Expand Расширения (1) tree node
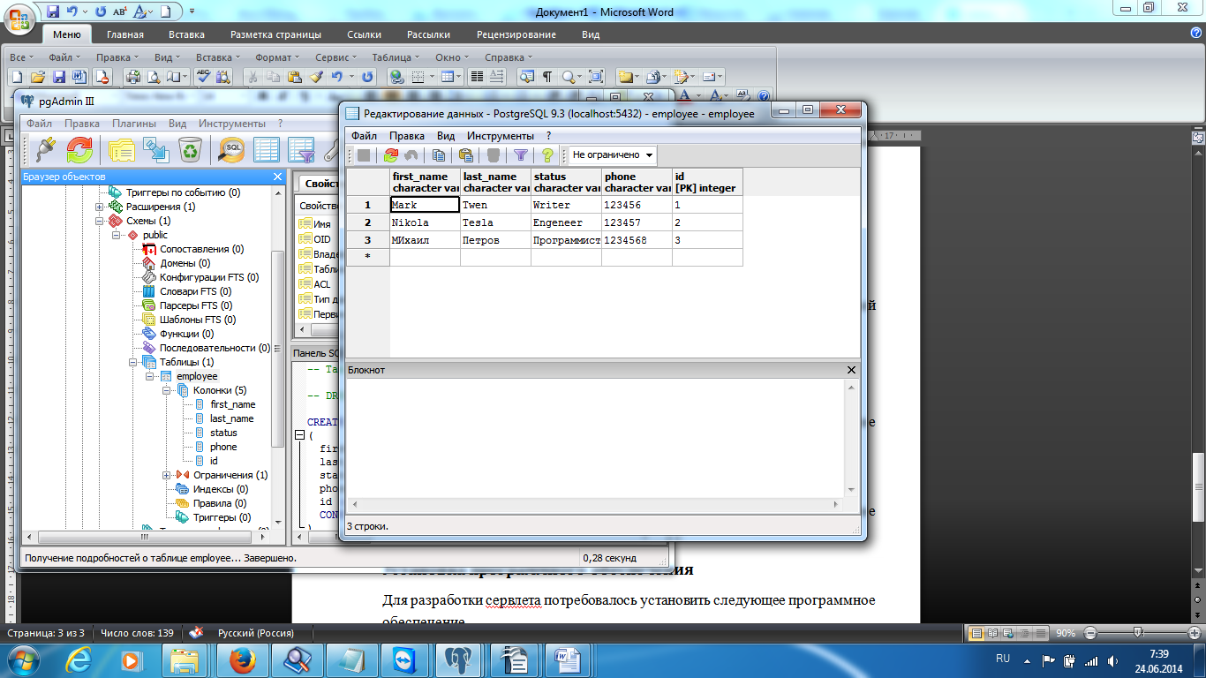This screenshot has width=1206, height=678. (x=100, y=207)
